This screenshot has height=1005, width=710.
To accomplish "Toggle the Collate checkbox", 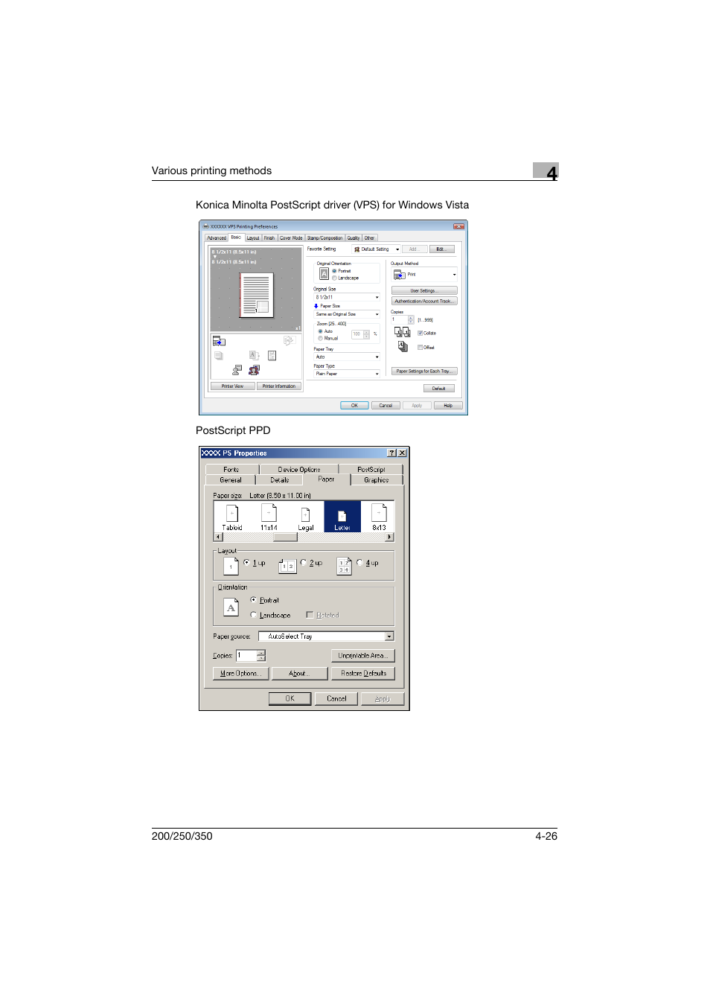I will tap(420, 333).
